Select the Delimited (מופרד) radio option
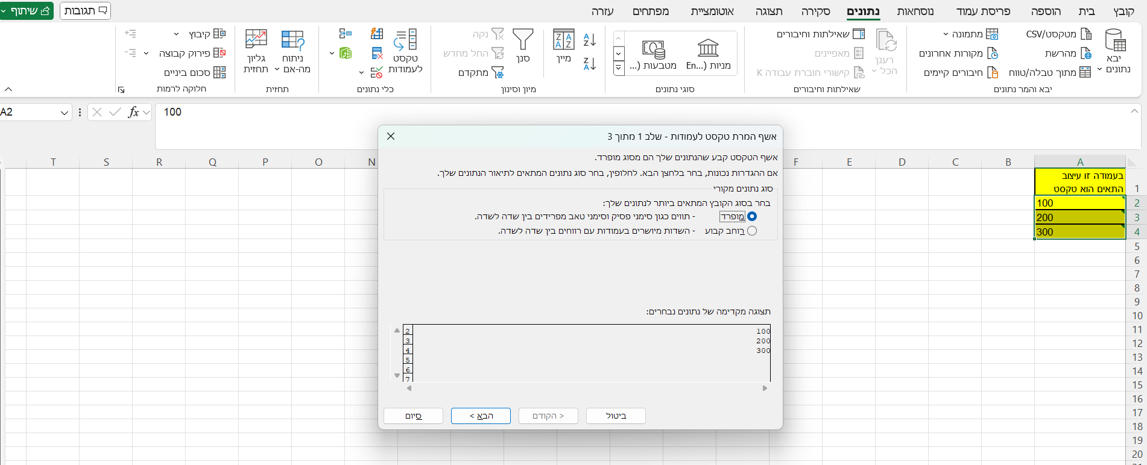The width and height of the screenshot is (1147, 465). [751, 216]
